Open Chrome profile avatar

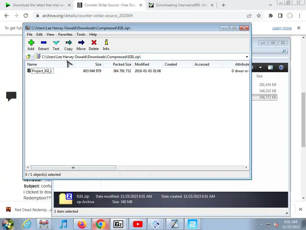coord(290,16)
